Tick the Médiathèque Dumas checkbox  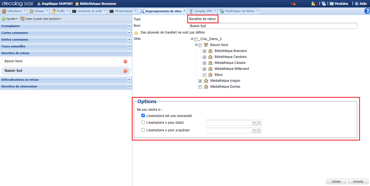[200, 87]
